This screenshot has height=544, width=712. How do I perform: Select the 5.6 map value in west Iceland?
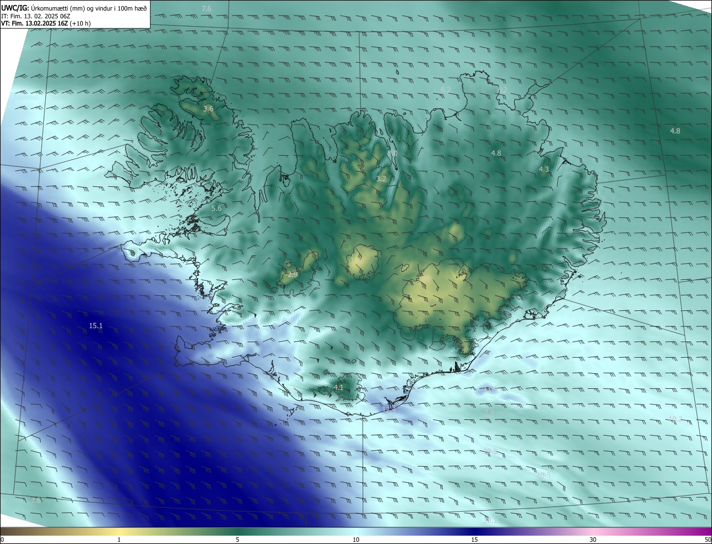(216, 208)
